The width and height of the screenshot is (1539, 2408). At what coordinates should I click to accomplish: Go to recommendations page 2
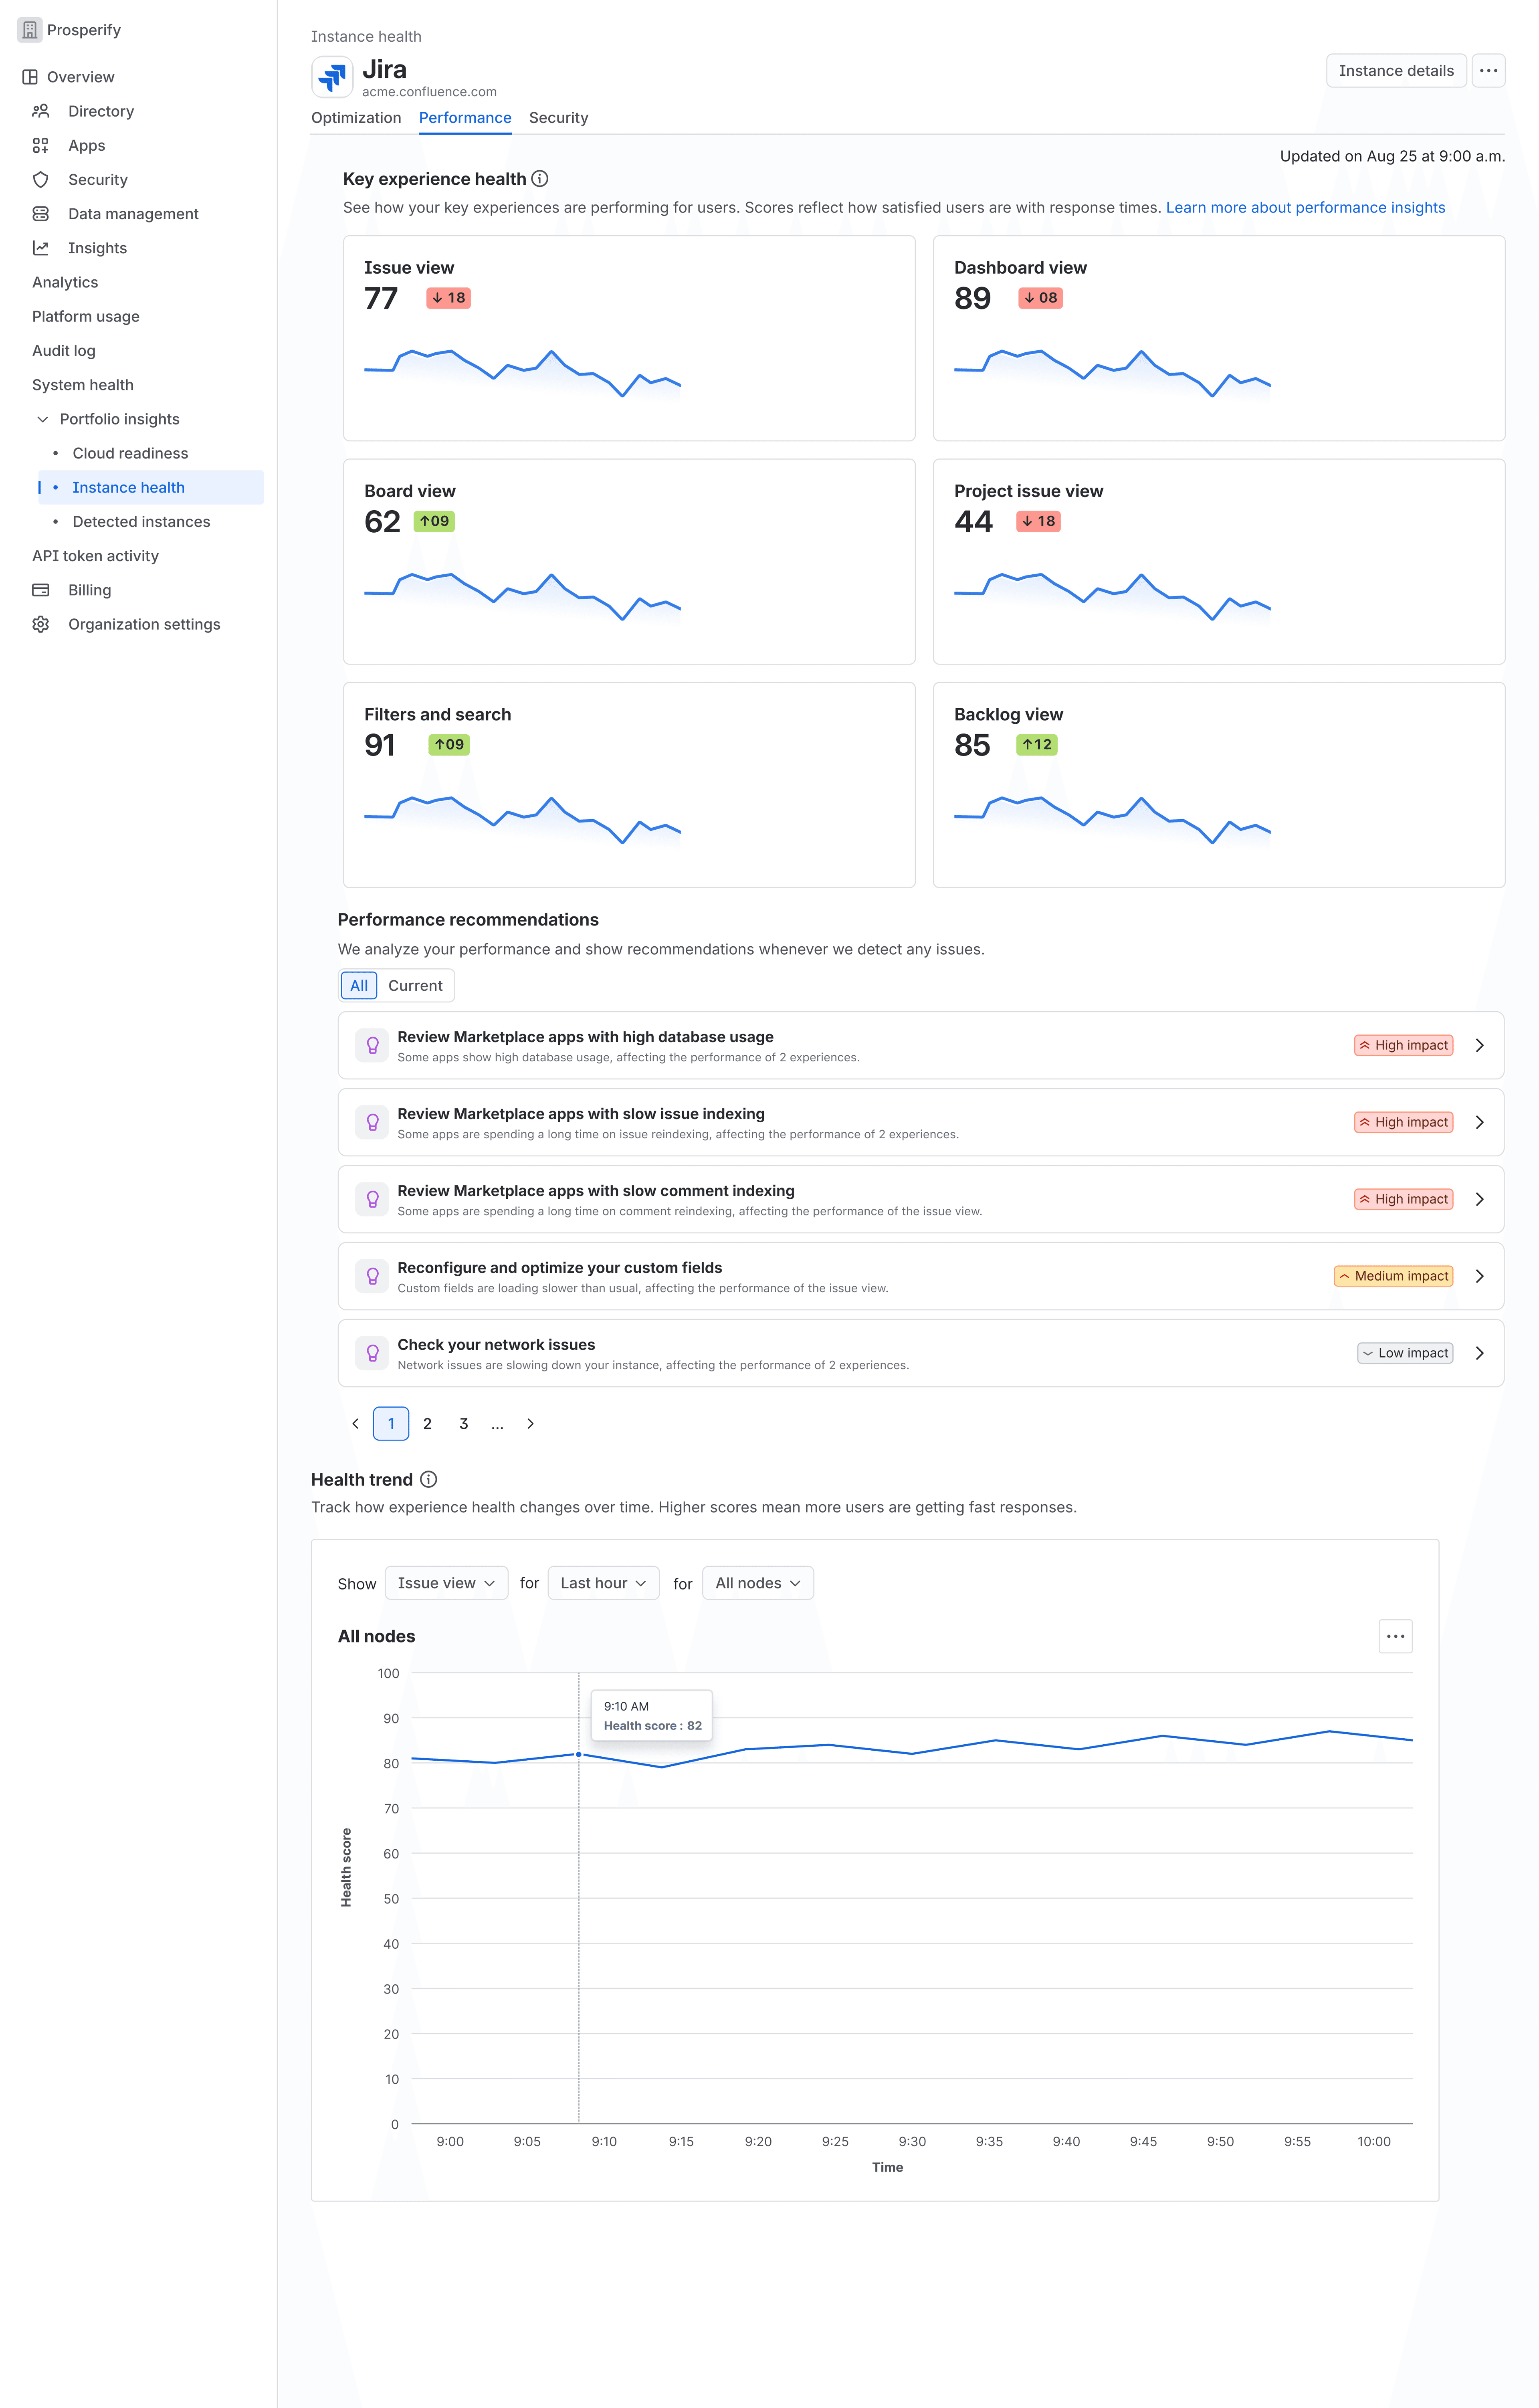427,1424
